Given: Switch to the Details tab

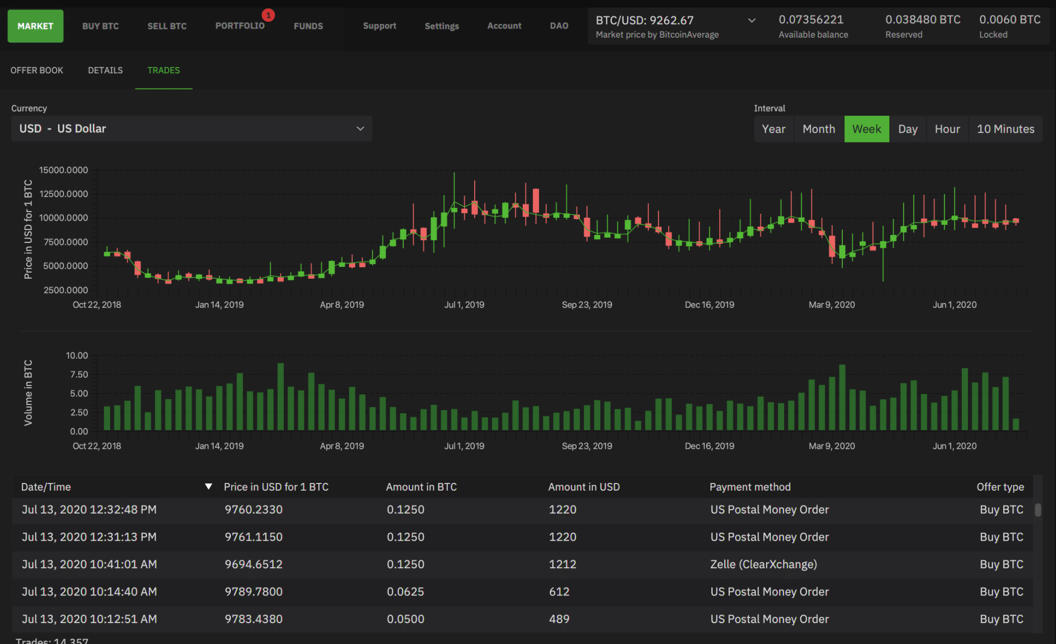Looking at the screenshot, I should click(105, 70).
